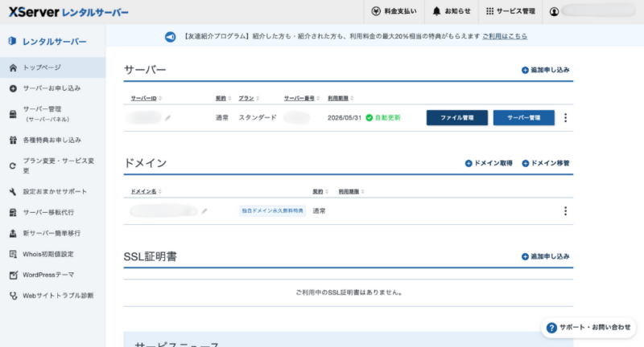Click the pencil icon beside domain name

pyautogui.click(x=204, y=211)
